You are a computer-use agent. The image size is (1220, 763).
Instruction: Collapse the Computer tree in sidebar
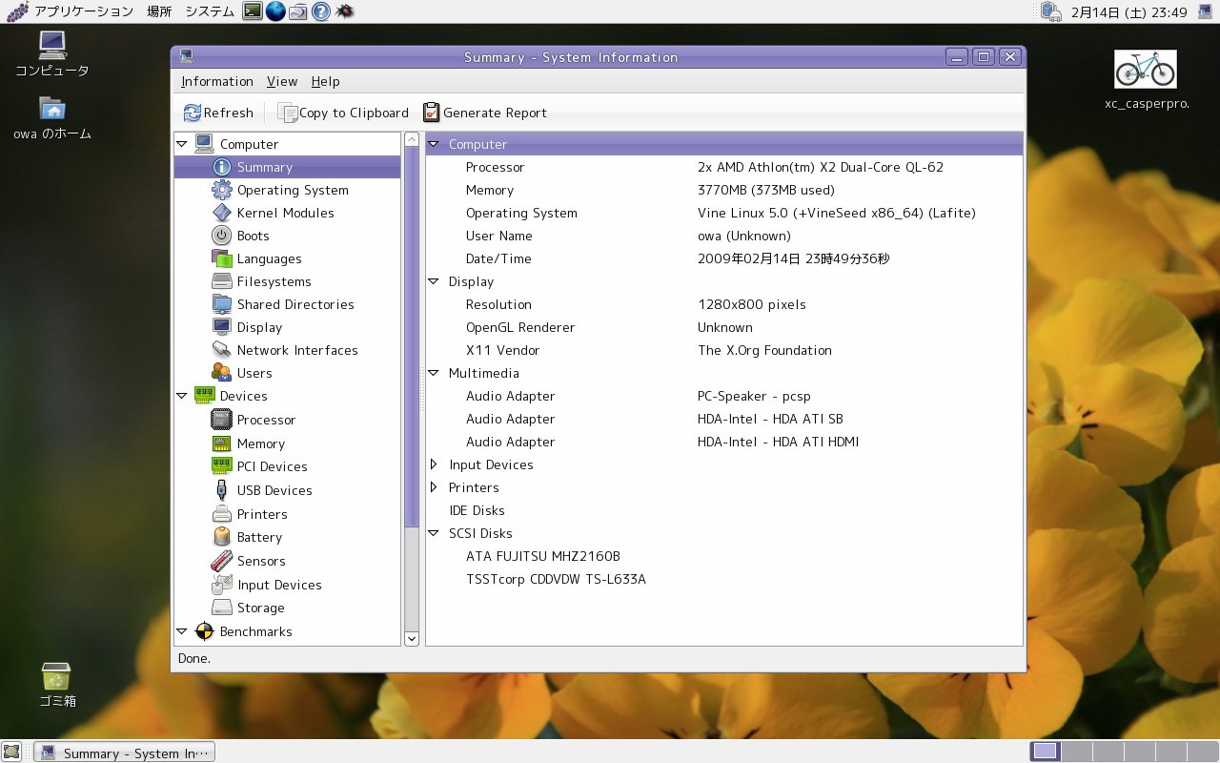pos(182,144)
